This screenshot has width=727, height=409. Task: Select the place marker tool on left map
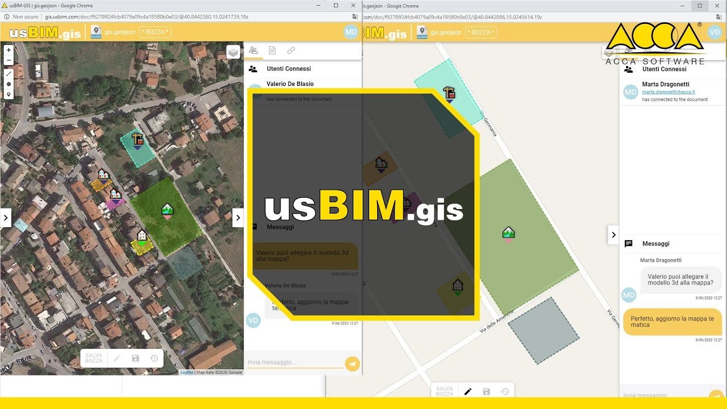(9, 94)
